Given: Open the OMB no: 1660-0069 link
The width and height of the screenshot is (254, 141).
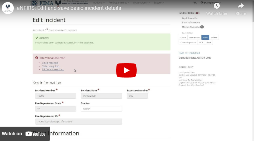Looking at the screenshot, I should 189,53.
